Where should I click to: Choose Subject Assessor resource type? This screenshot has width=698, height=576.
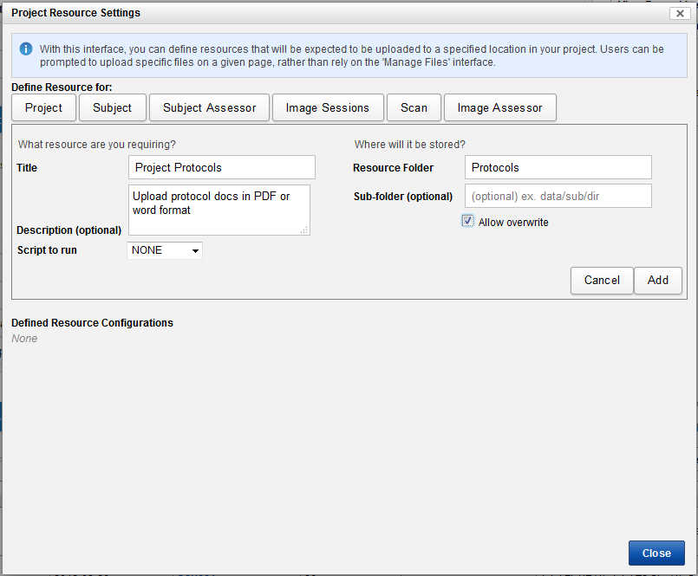(x=209, y=107)
